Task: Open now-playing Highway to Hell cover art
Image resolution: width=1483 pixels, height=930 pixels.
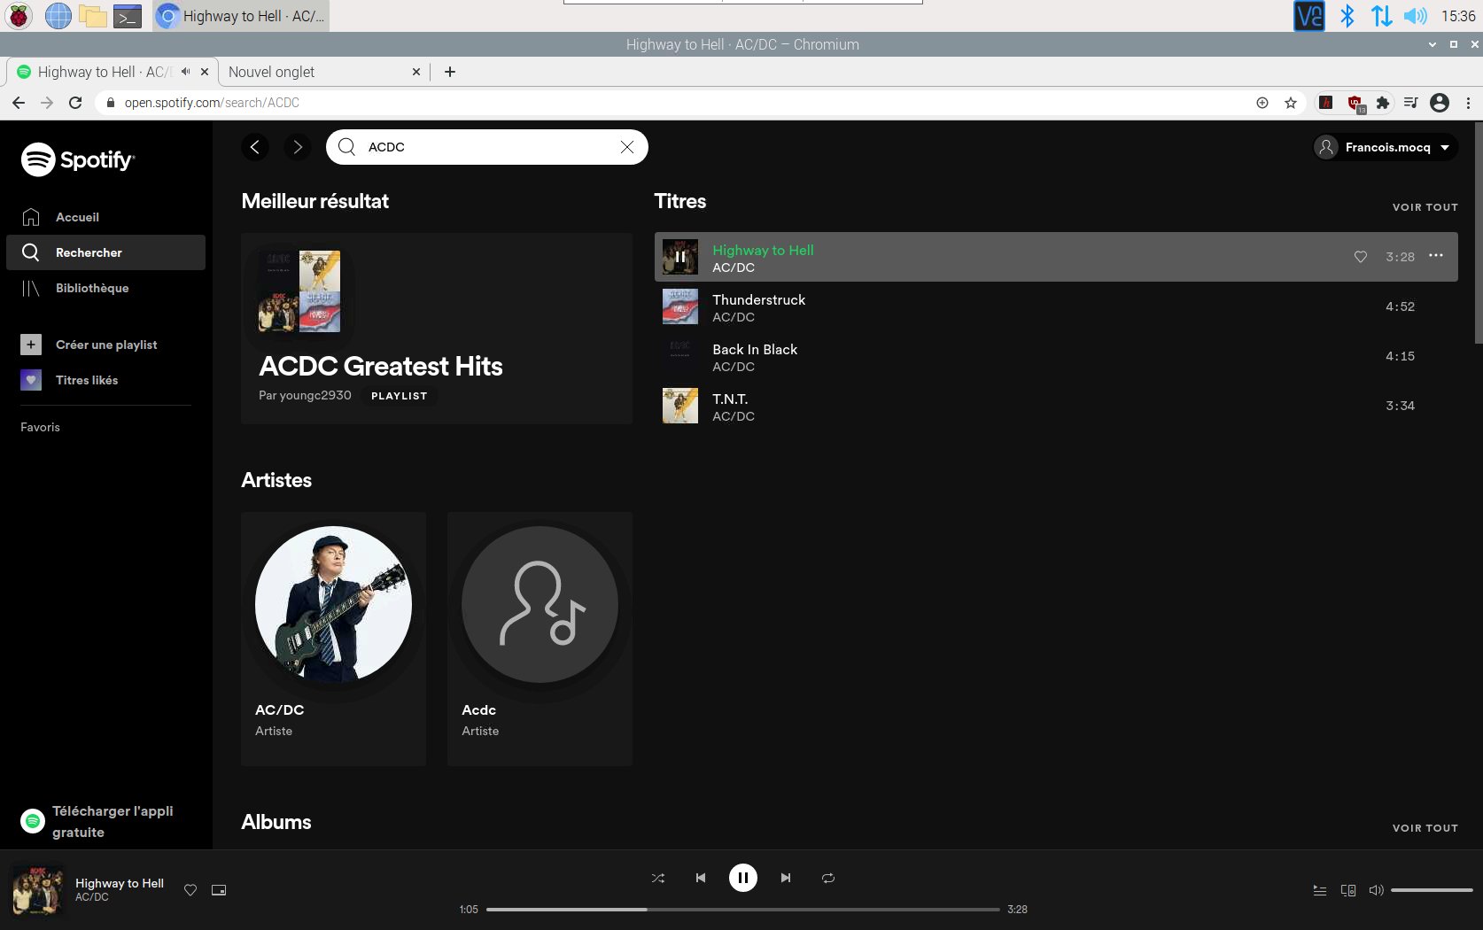Action: 37,890
